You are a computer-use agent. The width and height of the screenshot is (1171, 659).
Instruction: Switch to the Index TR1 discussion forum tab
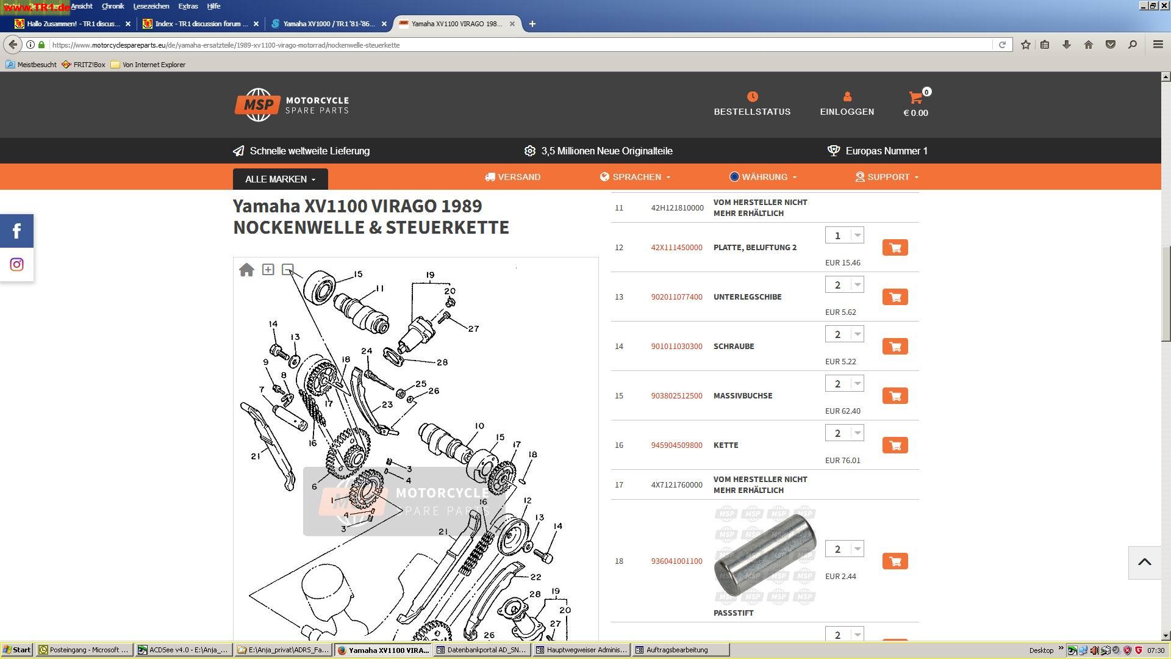pos(201,24)
